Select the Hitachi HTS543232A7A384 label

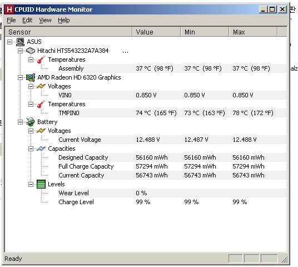[x=73, y=51]
